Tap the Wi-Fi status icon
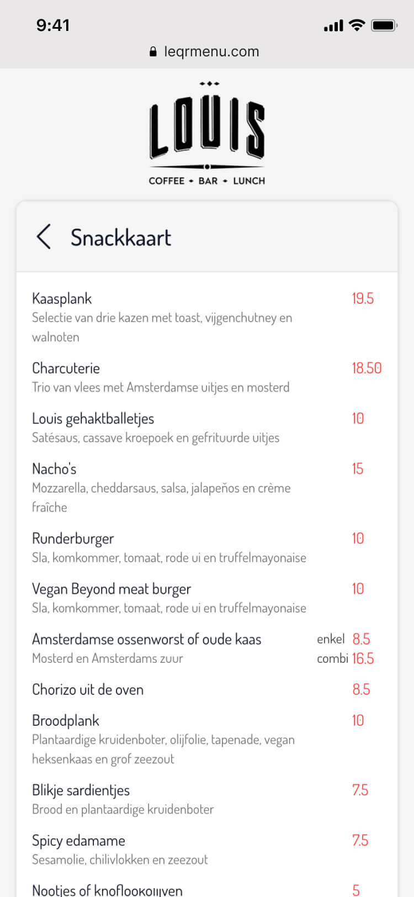Image resolution: width=414 pixels, height=897 pixels. [x=357, y=25]
